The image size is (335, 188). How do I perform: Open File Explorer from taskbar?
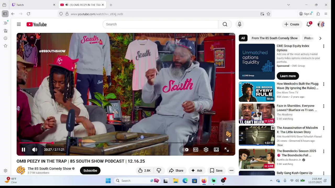[x=176, y=181]
